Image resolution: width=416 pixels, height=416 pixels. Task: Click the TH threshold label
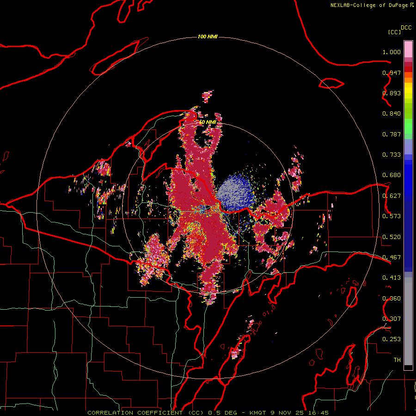[x=397, y=360]
